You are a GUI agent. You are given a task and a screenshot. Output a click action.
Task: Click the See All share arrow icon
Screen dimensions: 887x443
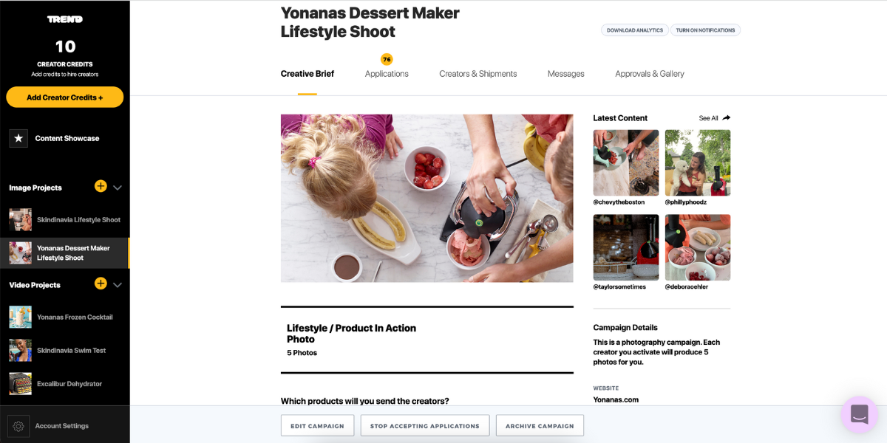tap(726, 118)
